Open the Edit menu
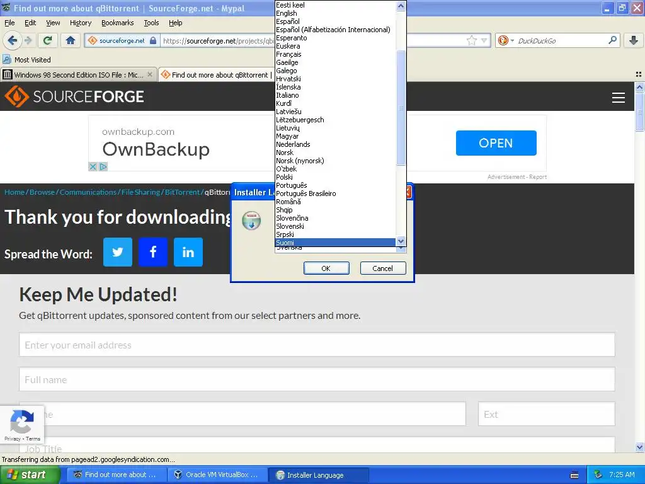Screen dimensions: 645x484 30,23
